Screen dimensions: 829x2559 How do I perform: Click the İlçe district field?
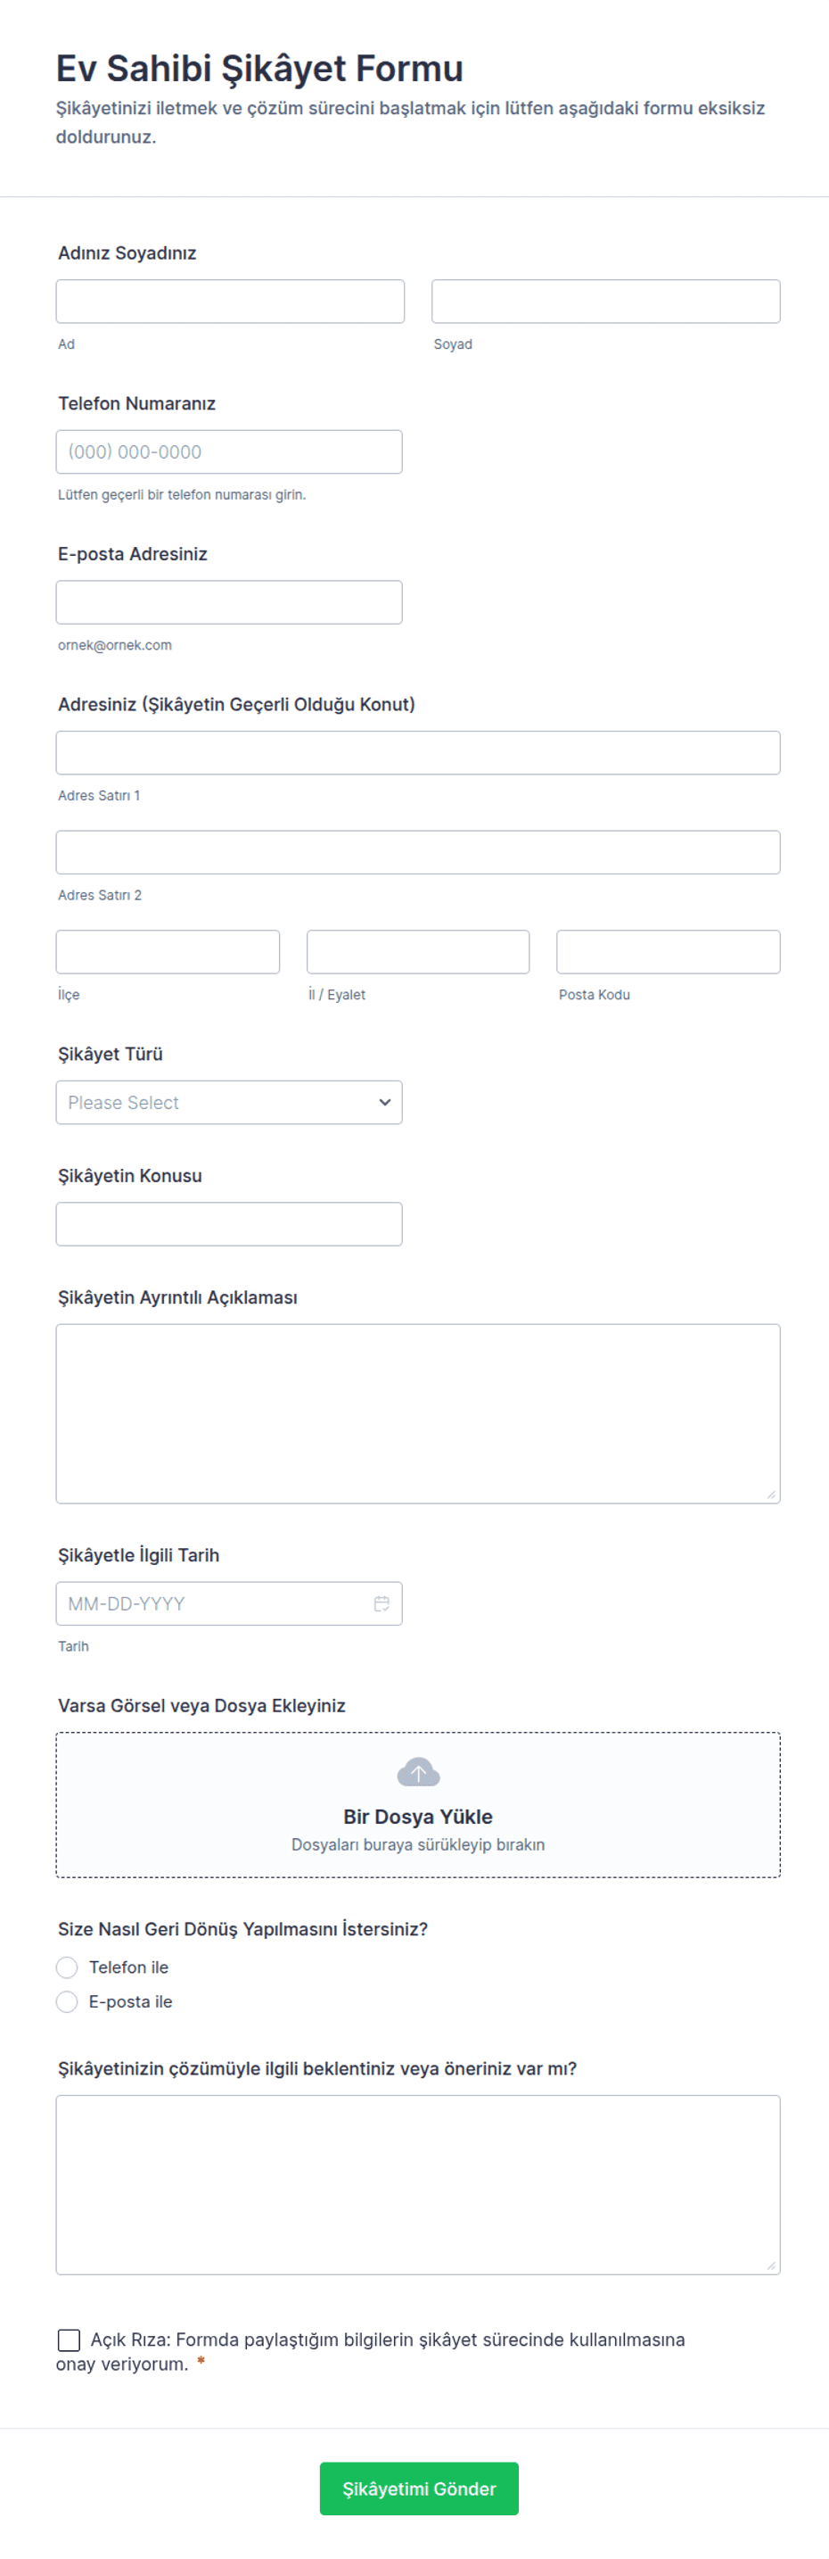click(x=168, y=952)
